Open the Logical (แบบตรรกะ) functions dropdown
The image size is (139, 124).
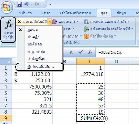coord(65,22)
